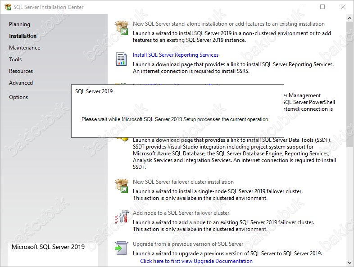Click the scrollbar down arrow
Image resolution: width=354 pixels, height=267 pixels.
pos(349,263)
